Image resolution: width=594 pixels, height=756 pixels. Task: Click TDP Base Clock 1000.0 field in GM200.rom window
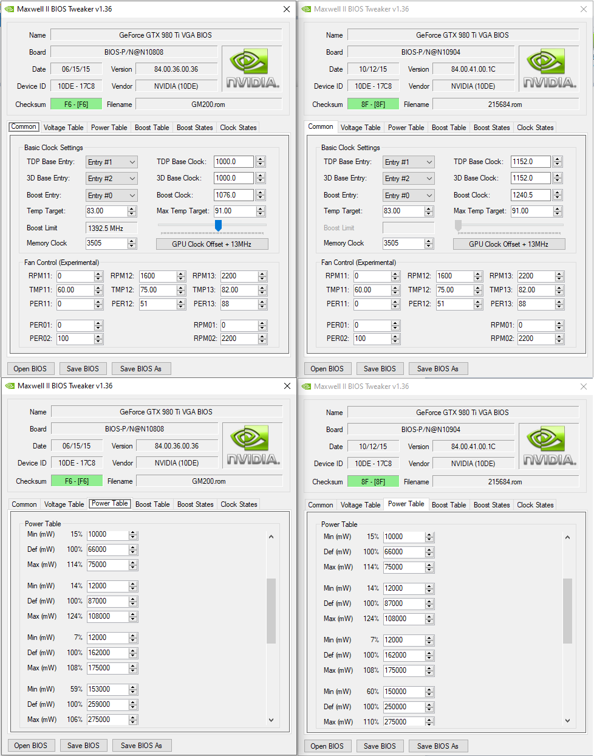(234, 162)
